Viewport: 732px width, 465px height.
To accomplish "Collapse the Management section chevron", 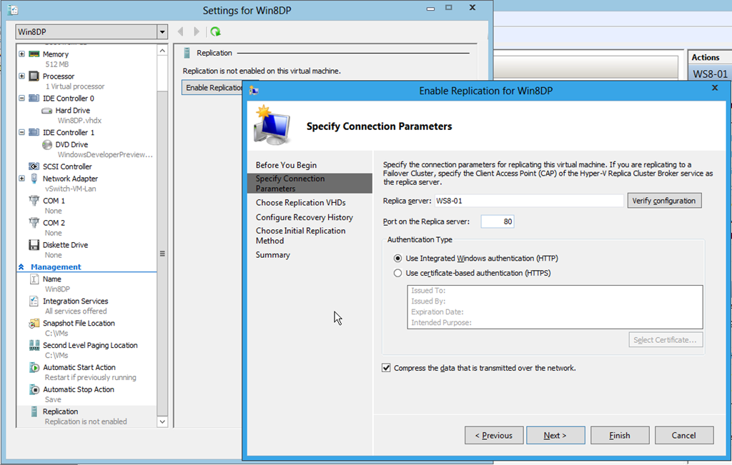I will (21, 267).
